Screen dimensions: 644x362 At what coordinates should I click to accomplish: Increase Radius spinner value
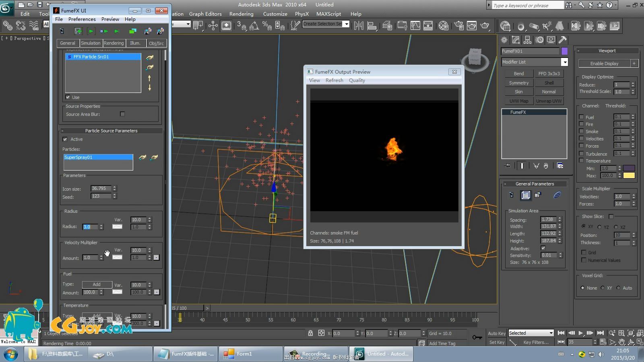(101, 225)
